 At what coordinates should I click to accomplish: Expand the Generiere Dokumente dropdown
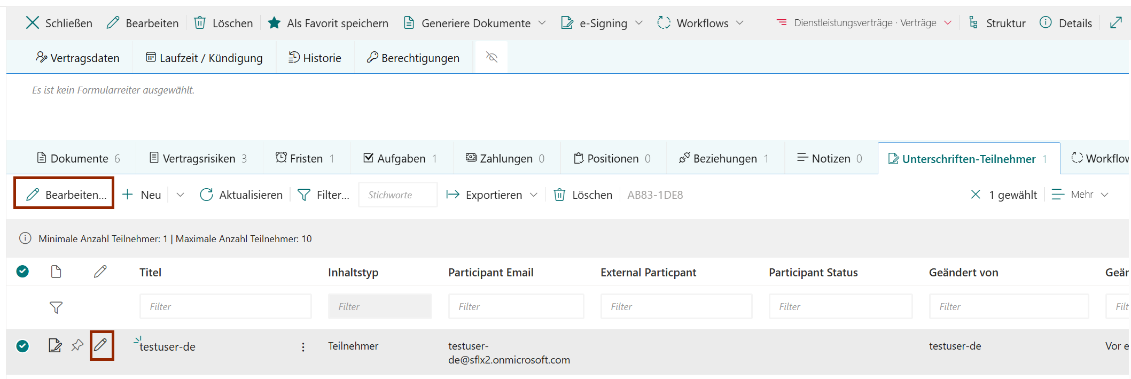(x=542, y=23)
